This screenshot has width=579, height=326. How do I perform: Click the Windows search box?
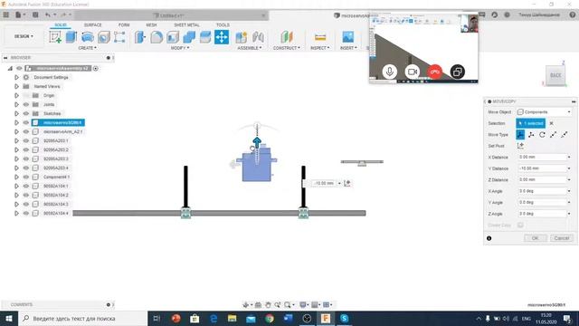tap(83, 318)
